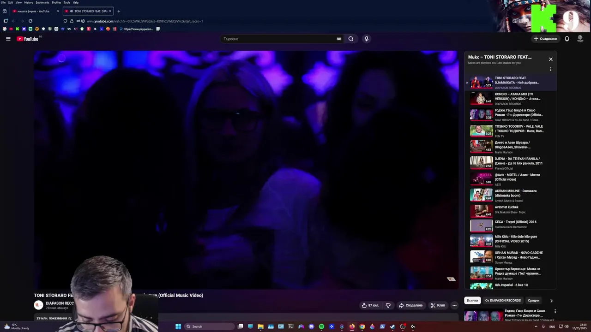Click the Клип clip scissors button
Viewport: 591px width, 332px height.
(x=437, y=305)
